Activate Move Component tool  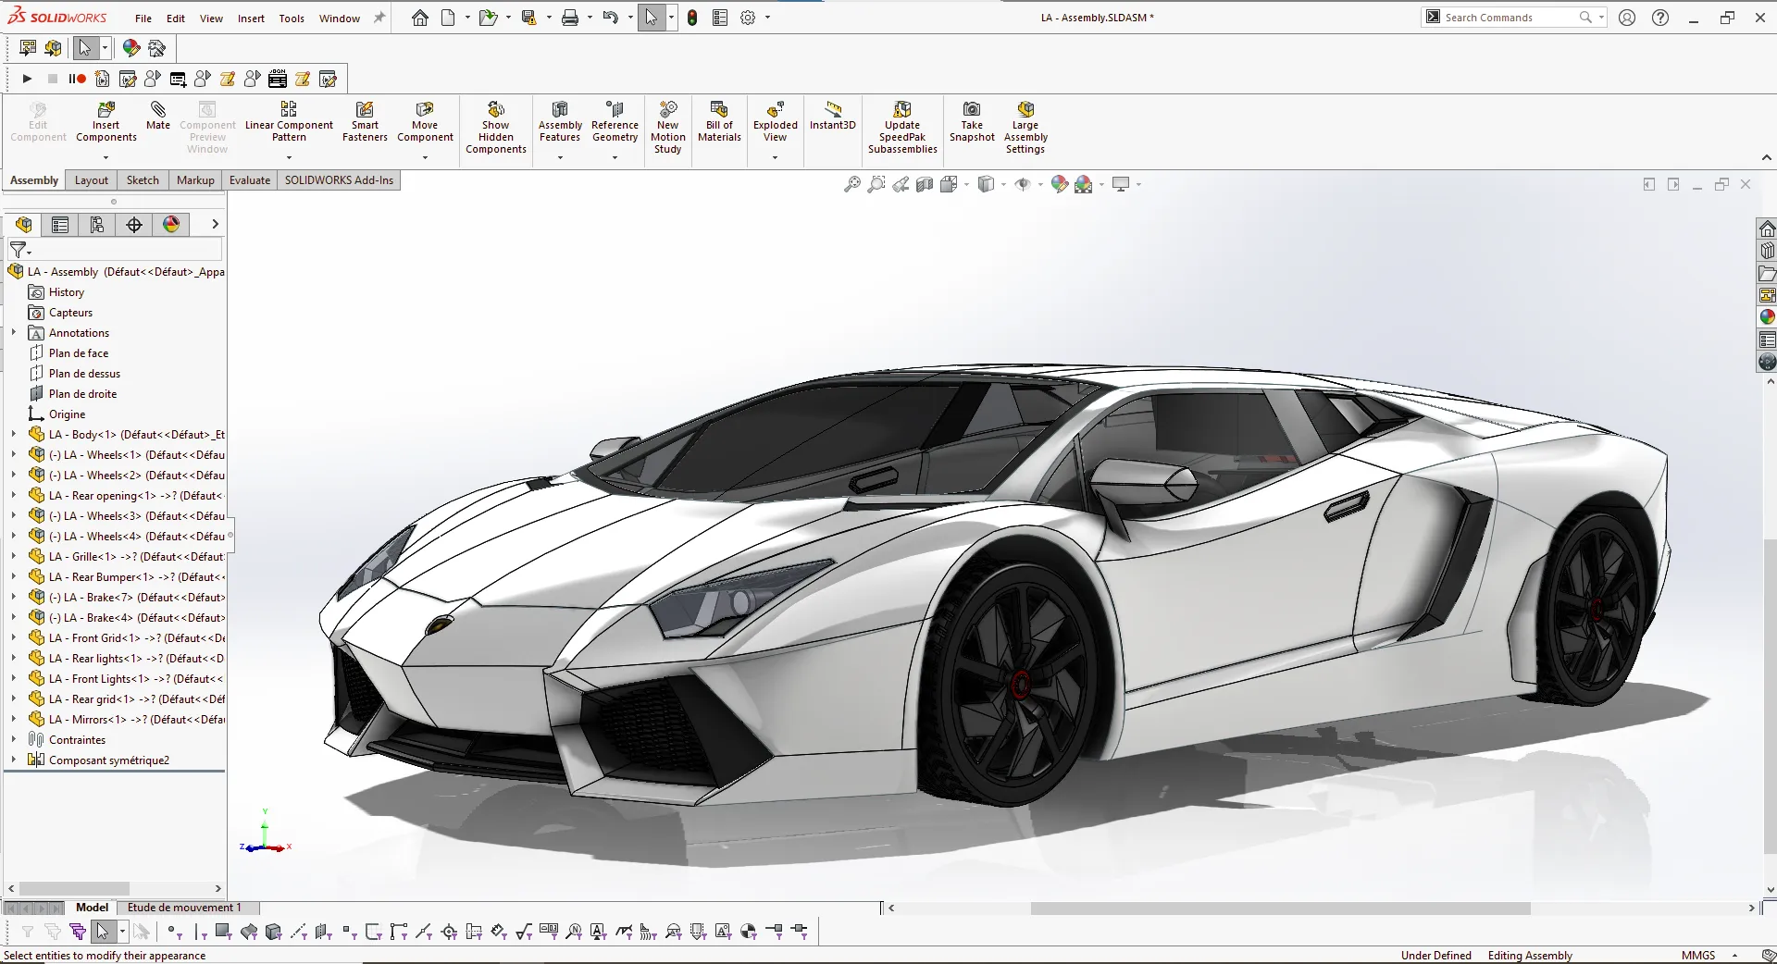425,122
